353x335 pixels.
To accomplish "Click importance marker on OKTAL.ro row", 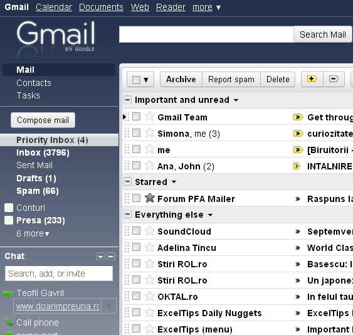I will point(298,297).
